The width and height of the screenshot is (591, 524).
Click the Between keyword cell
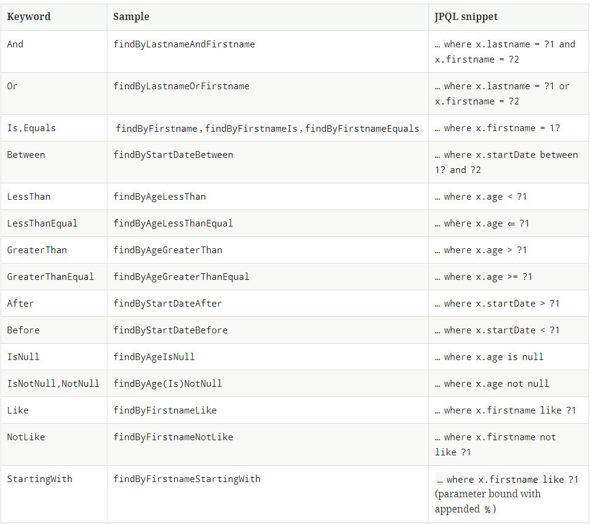pos(26,155)
